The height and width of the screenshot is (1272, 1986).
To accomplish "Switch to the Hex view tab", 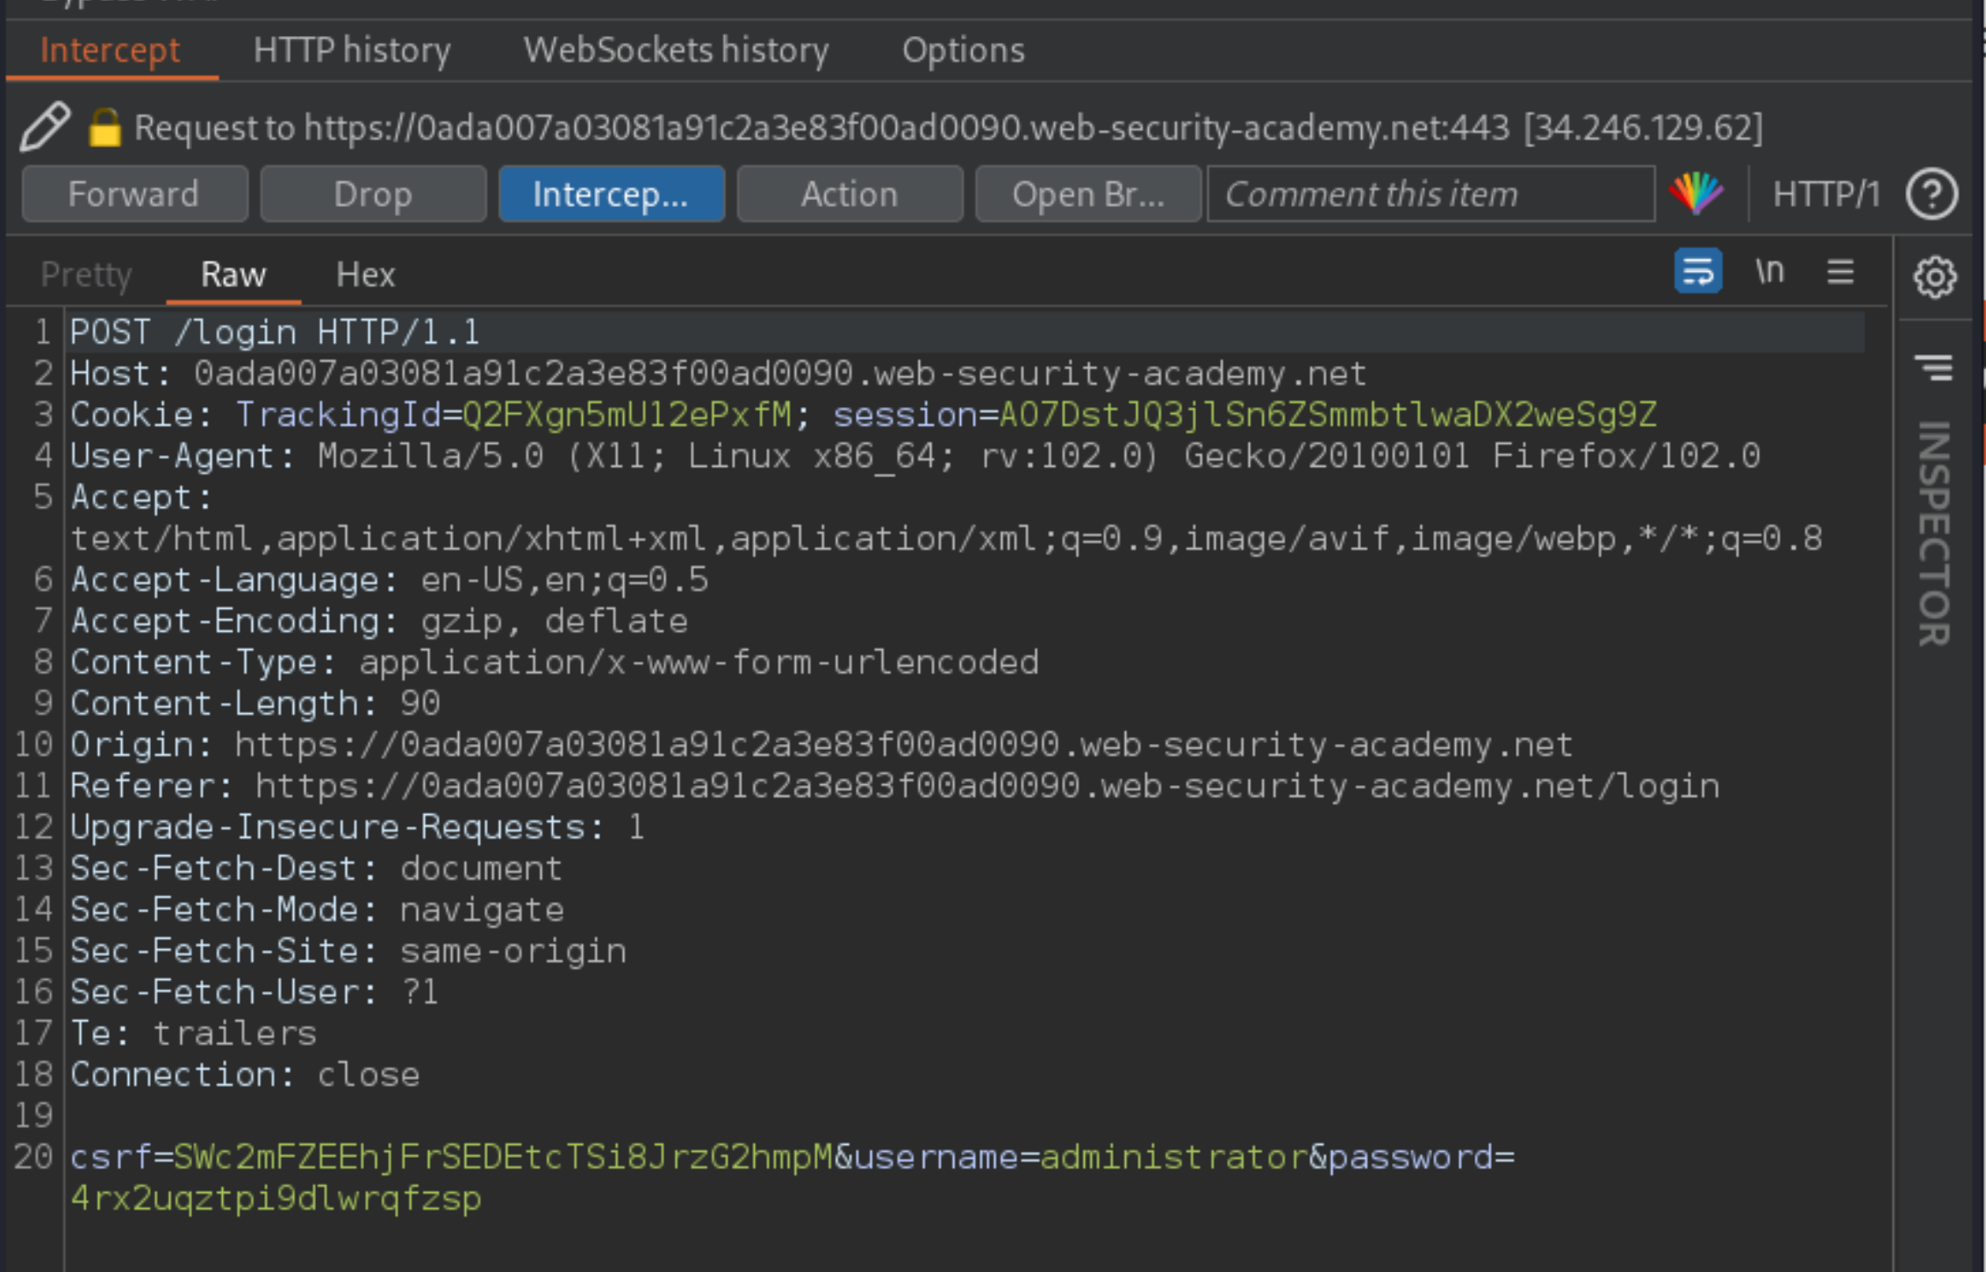I will pyautogui.click(x=365, y=275).
